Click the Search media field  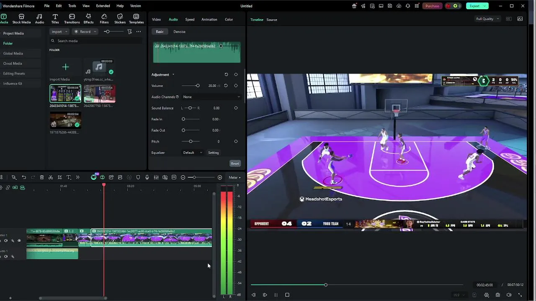coord(95,41)
